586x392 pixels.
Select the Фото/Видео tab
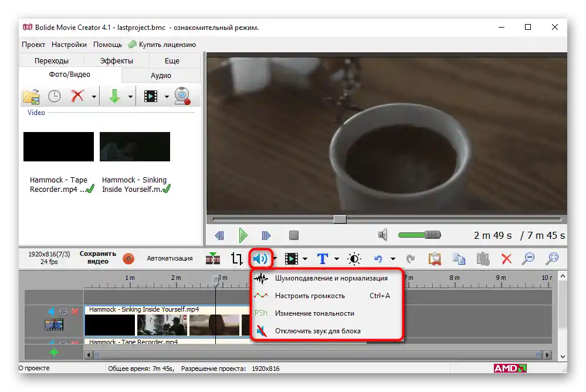(x=70, y=75)
